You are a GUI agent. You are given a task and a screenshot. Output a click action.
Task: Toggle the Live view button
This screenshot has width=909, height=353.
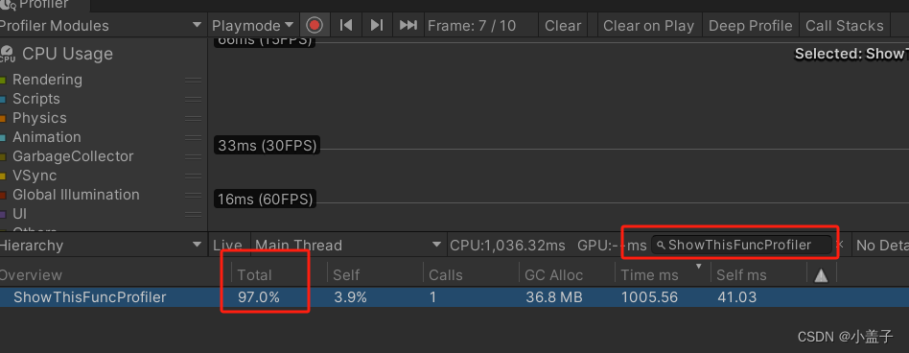pyautogui.click(x=228, y=246)
